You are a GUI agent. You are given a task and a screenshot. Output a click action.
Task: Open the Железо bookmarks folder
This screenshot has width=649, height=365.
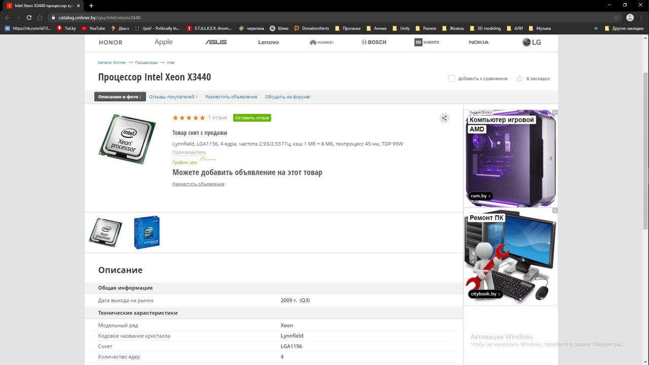(x=453, y=28)
